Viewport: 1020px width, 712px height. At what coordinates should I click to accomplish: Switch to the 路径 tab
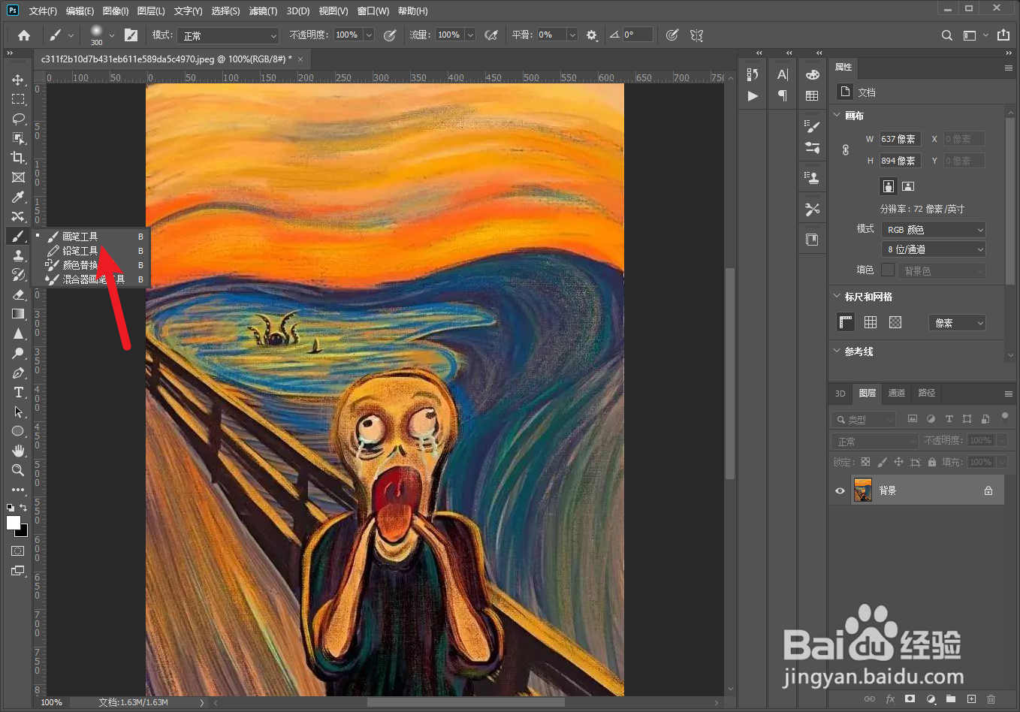927,393
